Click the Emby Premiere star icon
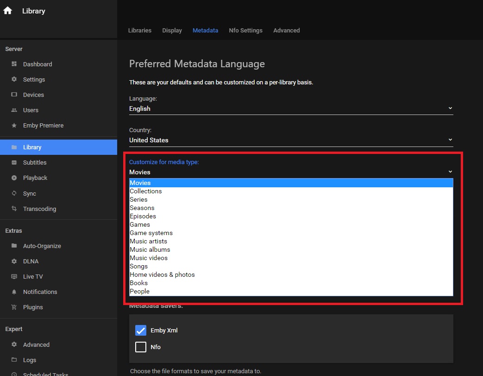This screenshot has width=483, height=376. pyautogui.click(x=14, y=125)
